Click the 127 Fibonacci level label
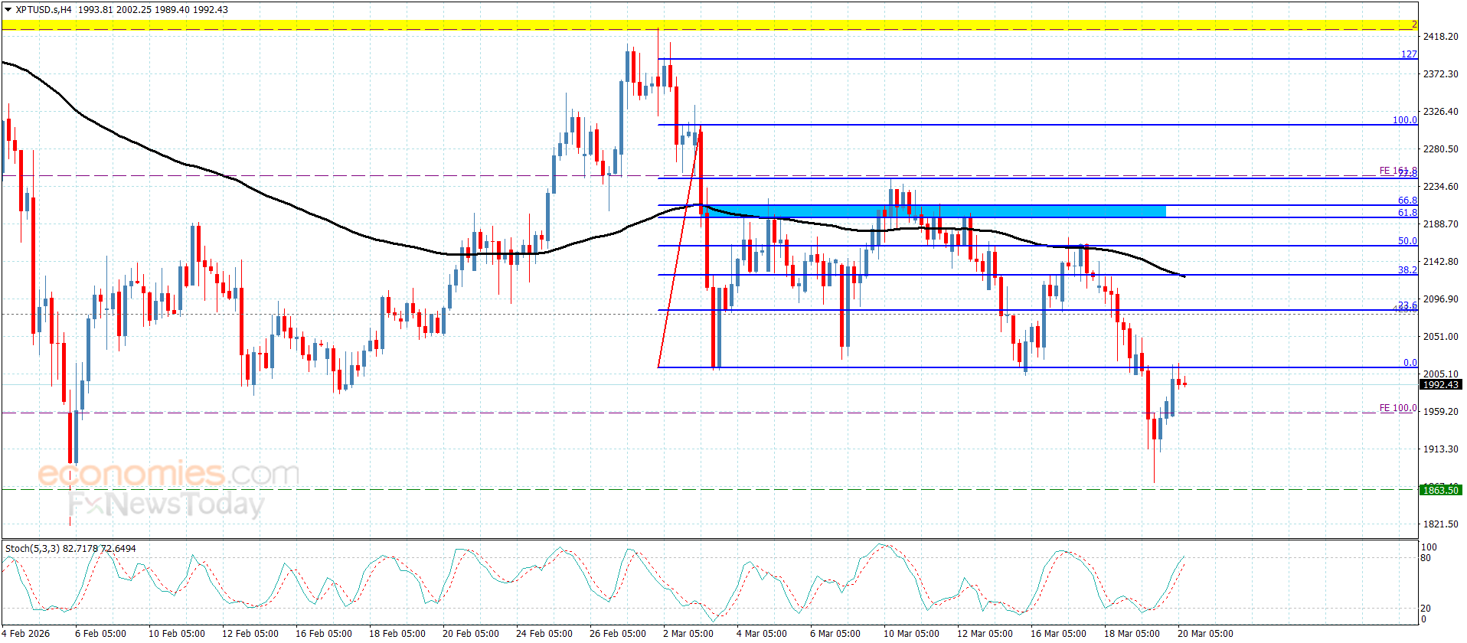 point(1409,54)
